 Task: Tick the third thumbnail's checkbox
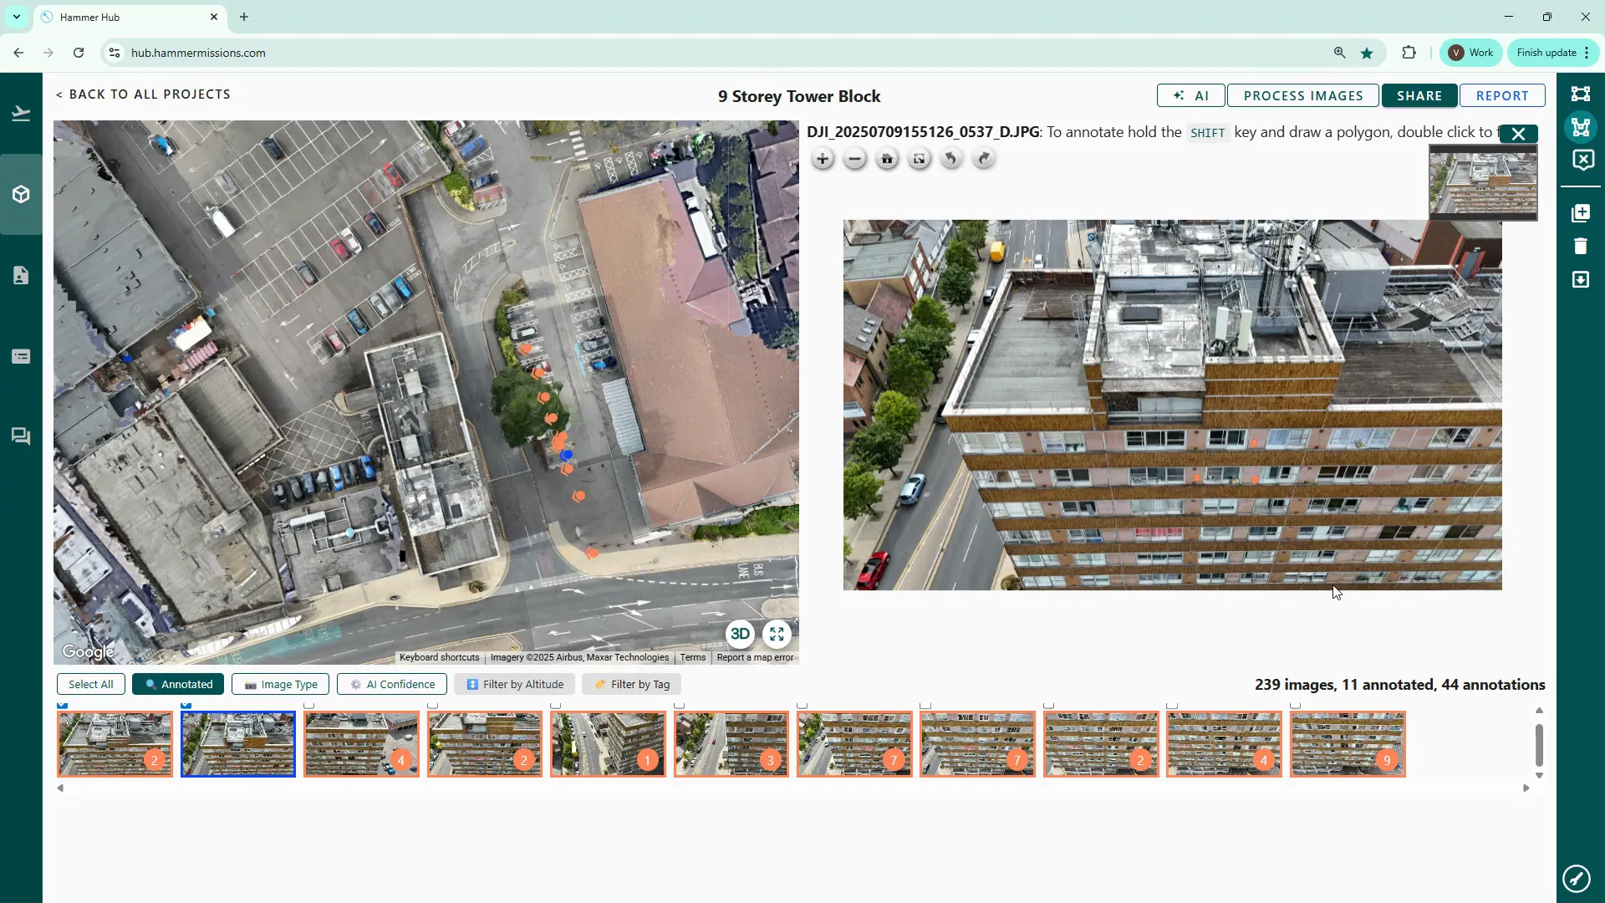(x=309, y=706)
